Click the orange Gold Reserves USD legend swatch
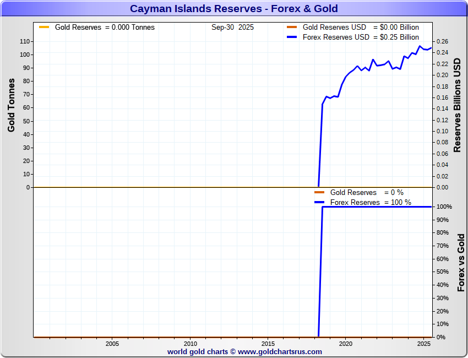The height and width of the screenshot is (358, 468). (x=292, y=27)
